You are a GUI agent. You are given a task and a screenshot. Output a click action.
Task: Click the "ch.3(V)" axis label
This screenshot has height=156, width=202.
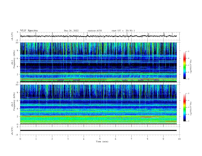[x=12, y=131]
